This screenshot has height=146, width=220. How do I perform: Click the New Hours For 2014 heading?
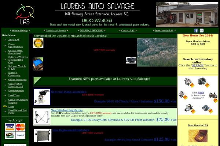[198, 35]
